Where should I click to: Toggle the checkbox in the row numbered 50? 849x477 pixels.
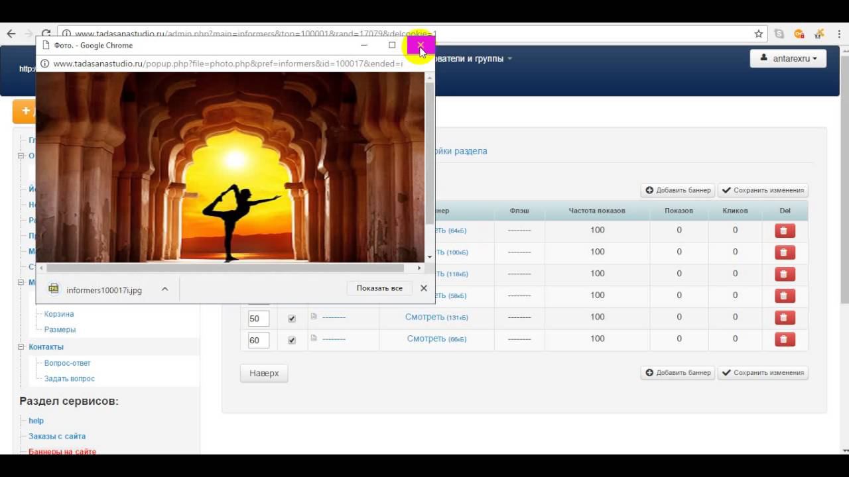(x=292, y=319)
